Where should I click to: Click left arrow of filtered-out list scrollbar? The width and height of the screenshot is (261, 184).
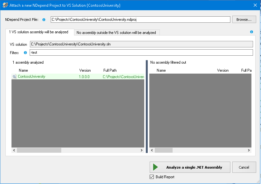pos(152,150)
